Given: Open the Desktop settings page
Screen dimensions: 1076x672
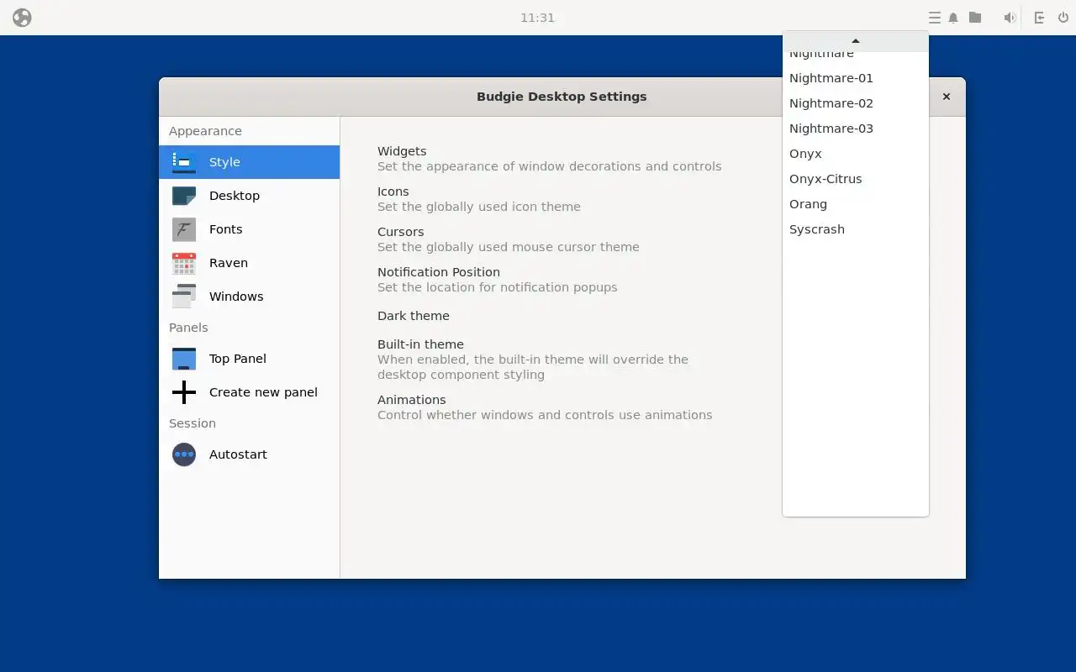Looking at the screenshot, I should (x=249, y=196).
